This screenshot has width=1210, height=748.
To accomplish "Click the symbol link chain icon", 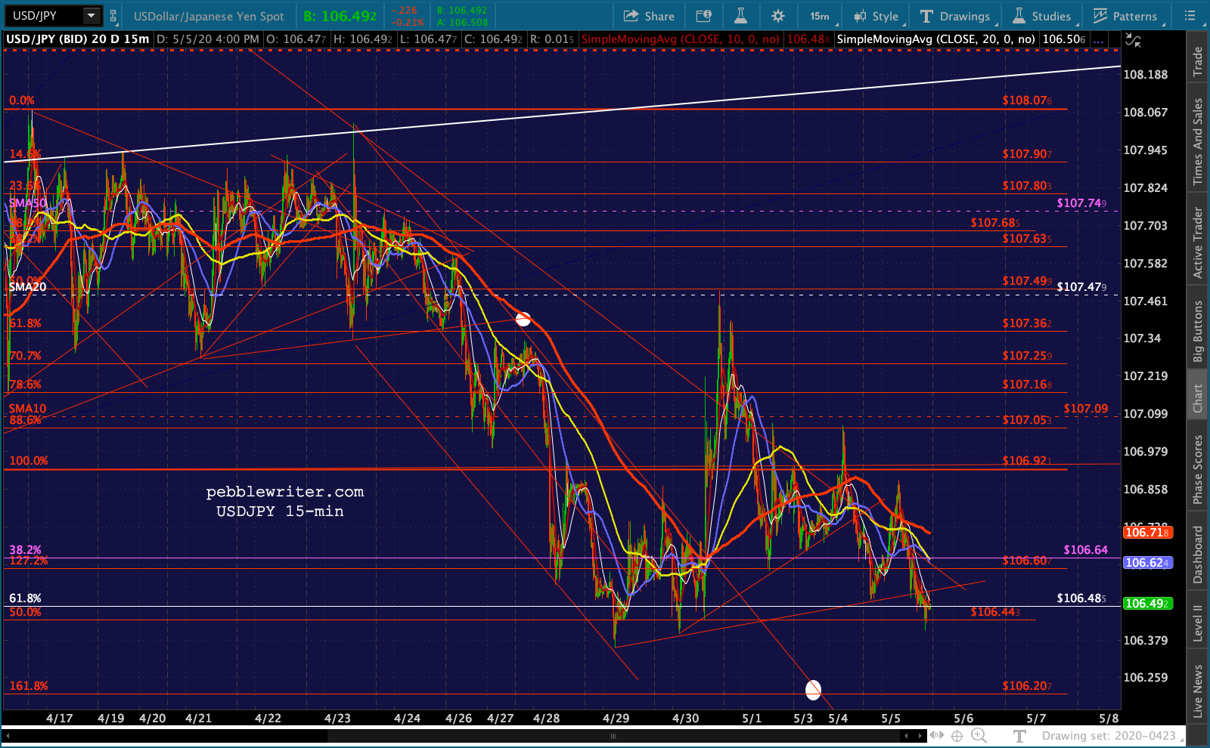I will [113, 16].
